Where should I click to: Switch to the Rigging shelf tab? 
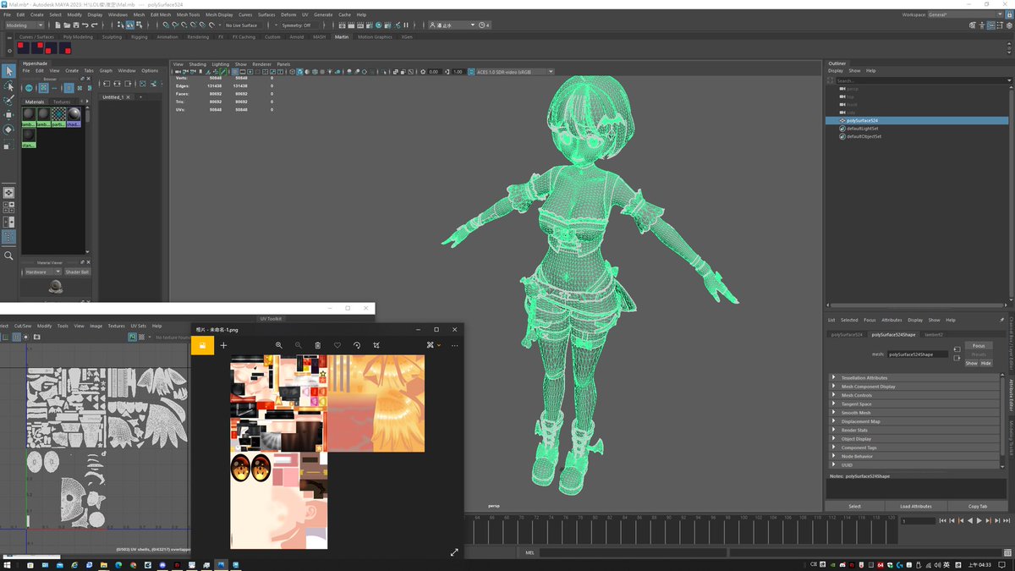click(x=139, y=37)
